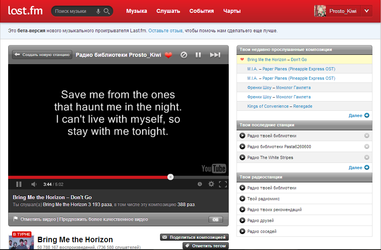Remove Радио The White Stripes station
The height and width of the screenshot is (250, 381).
pos(367,157)
